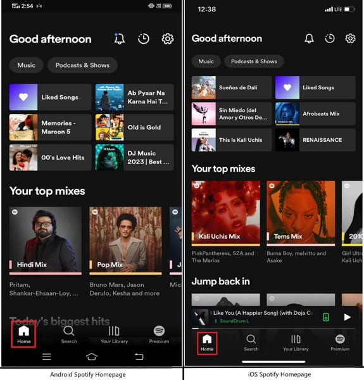The height and width of the screenshot is (380, 364).
Task: Tap the mini player album artwork
Action: pos(200,317)
